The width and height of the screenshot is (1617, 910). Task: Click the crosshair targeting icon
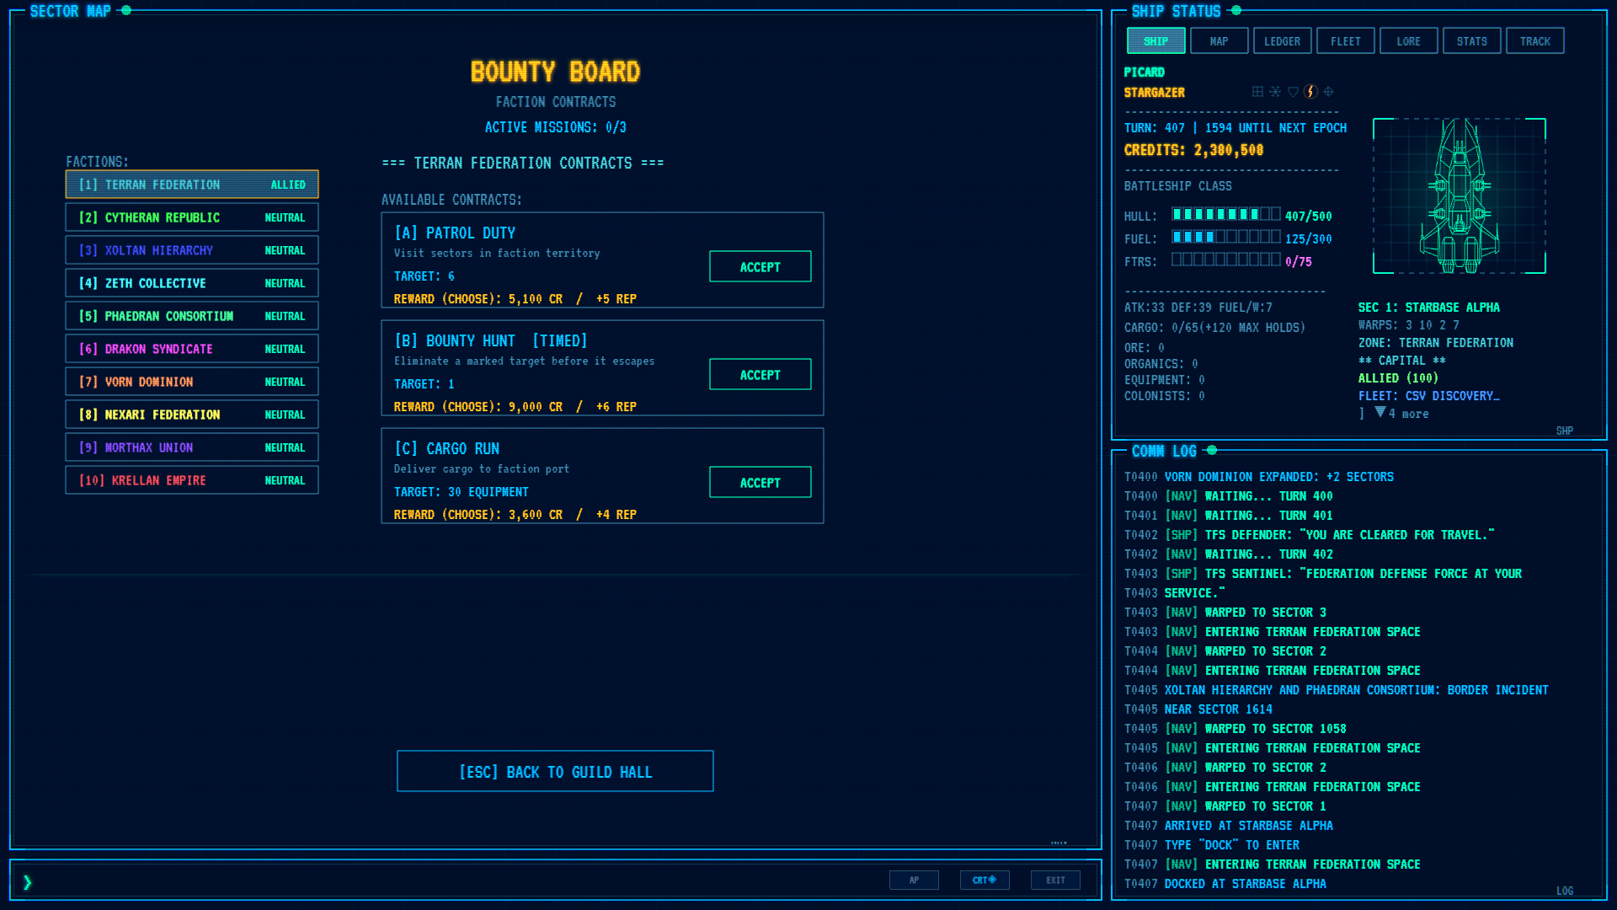pos(1328,92)
